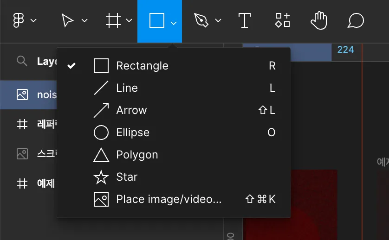Choose the checked Rectangle menu option
Viewport: 389px width, 240px height.
(142, 66)
